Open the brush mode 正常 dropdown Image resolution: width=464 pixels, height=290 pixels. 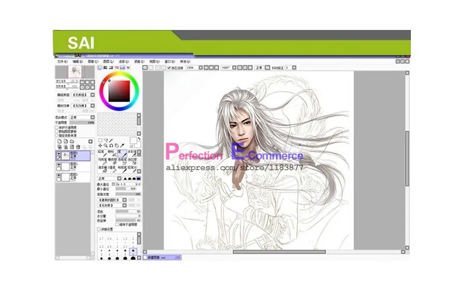(110, 178)
